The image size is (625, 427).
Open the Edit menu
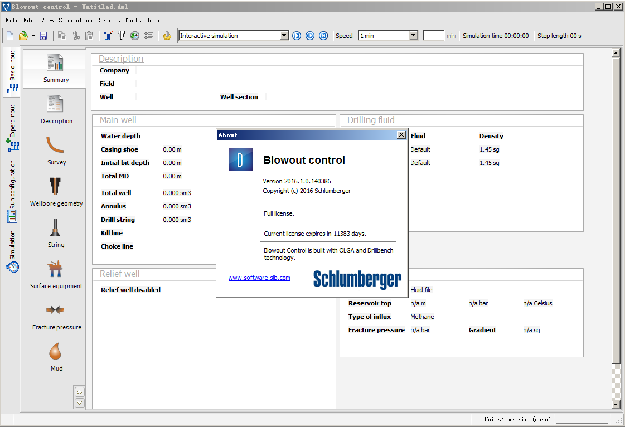[30, 20]
